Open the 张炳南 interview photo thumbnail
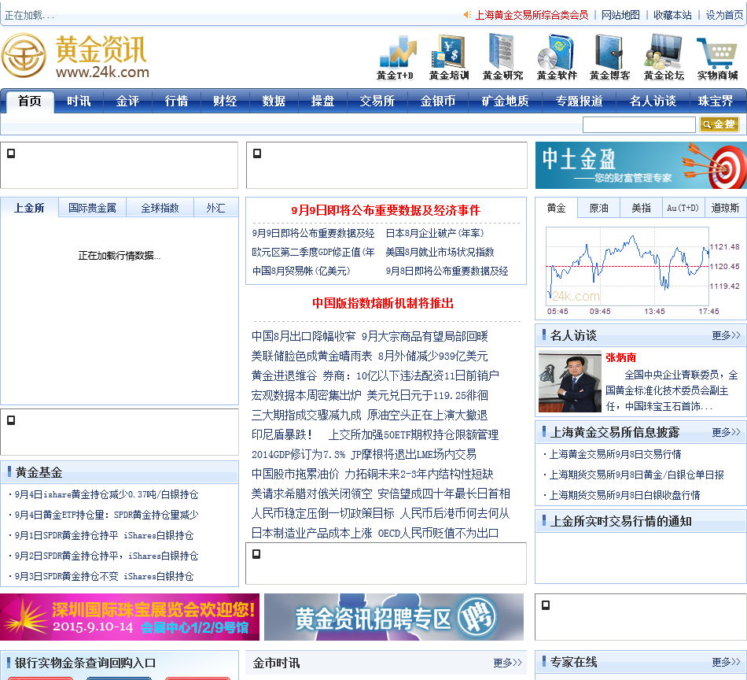The image size is (747, 680). [569, 382]
